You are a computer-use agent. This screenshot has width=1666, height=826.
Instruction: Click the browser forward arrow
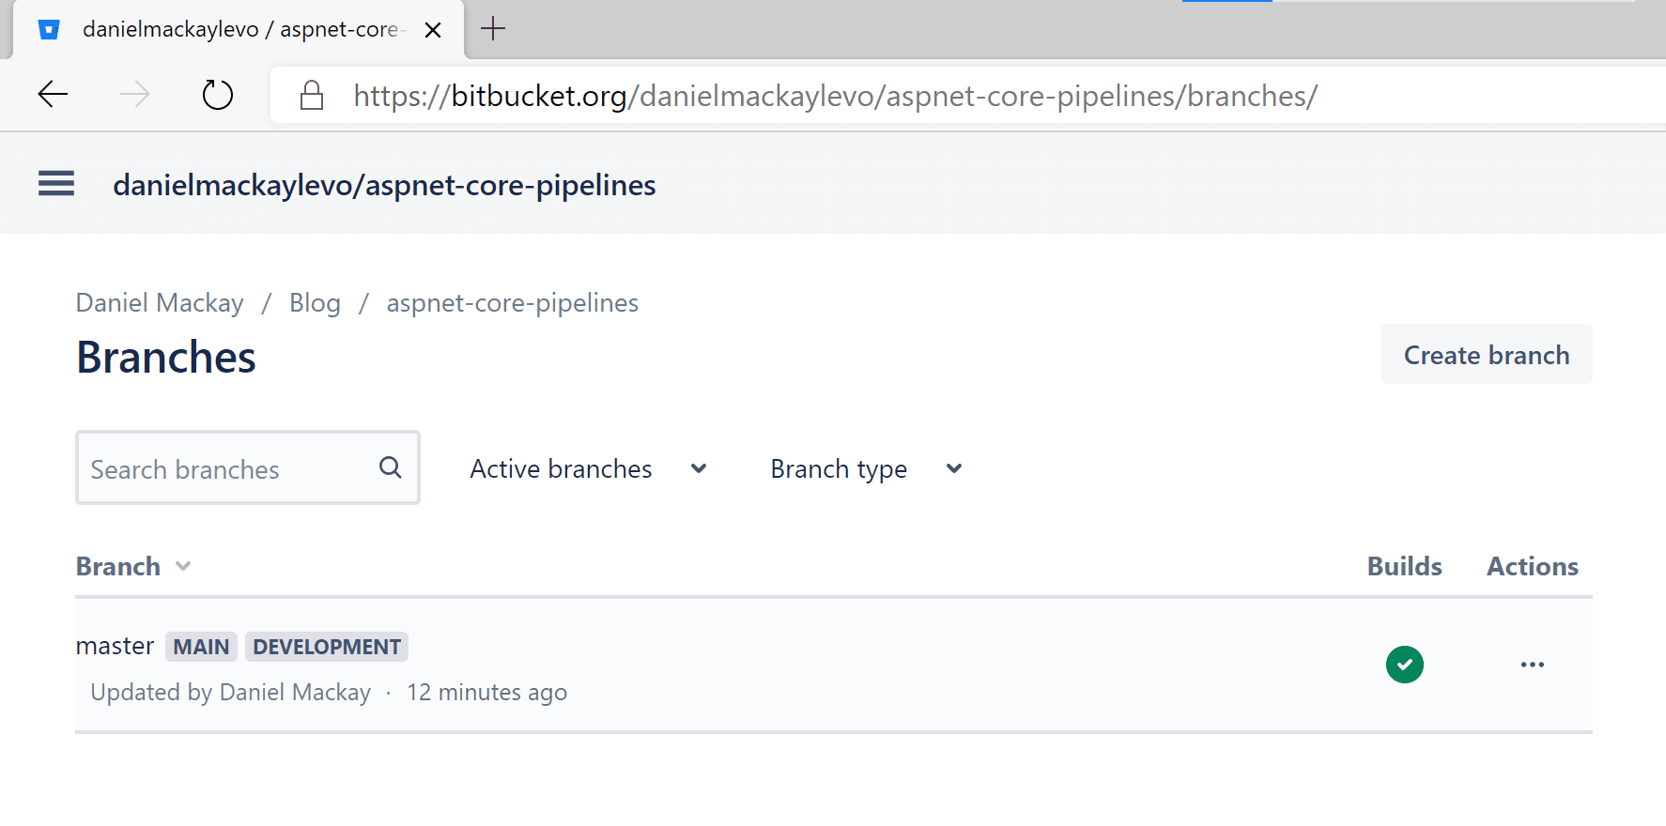(135, 94)
